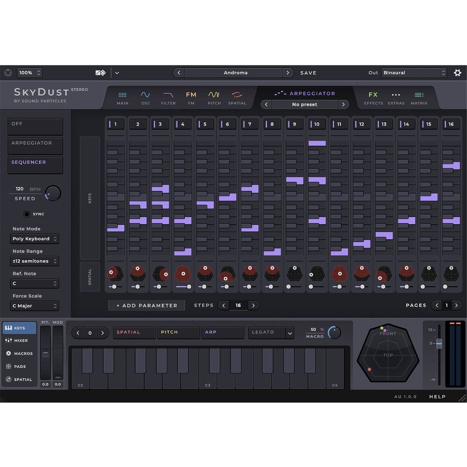
Task: Open the FX Effects section
Action: point(373,98)
